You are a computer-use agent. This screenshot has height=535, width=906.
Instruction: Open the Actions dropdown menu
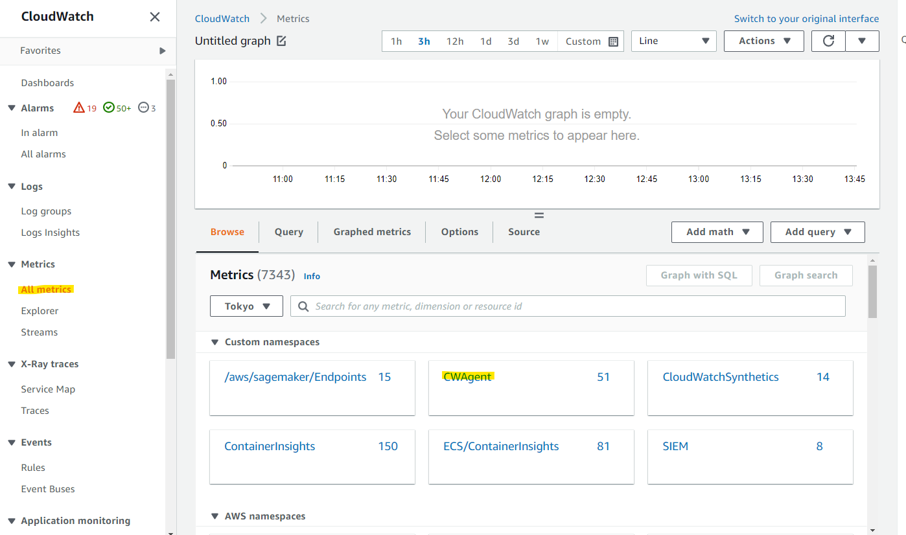(x=764, y=41)
